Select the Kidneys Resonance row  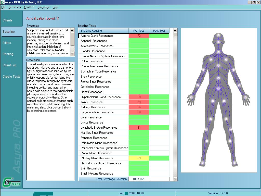point(93,107)
